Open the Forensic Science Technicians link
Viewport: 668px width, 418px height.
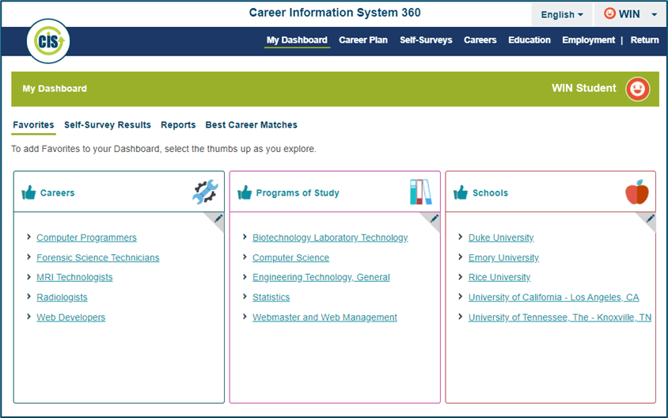click(x=98, y=258)
